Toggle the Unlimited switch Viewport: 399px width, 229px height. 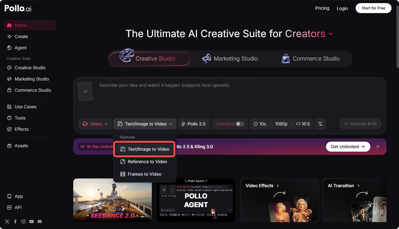click(x=240, y=124)
